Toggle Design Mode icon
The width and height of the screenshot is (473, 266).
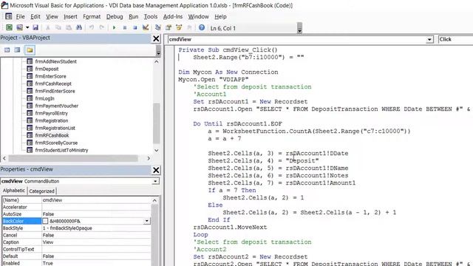[x=146, y=28]
